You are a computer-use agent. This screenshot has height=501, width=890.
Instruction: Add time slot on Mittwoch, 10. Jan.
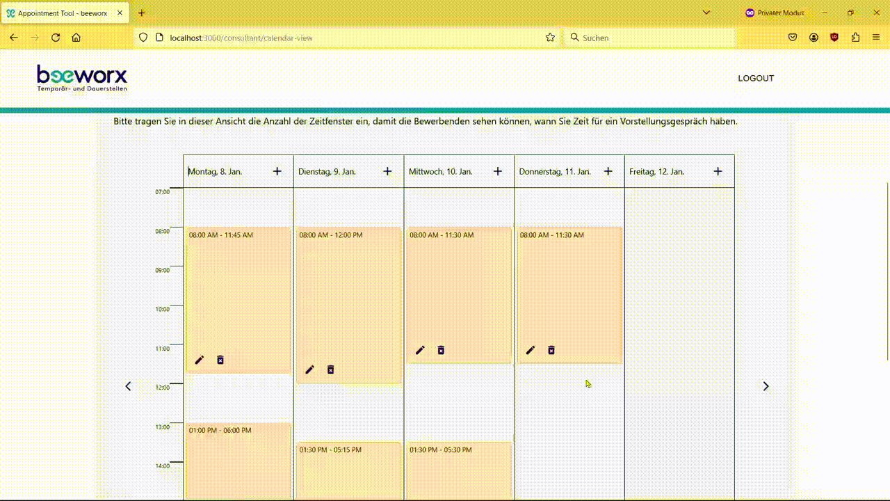click(498, 171)
